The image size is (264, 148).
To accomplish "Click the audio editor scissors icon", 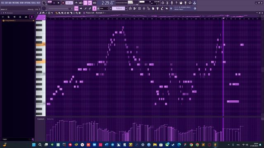I will [167, 3].
